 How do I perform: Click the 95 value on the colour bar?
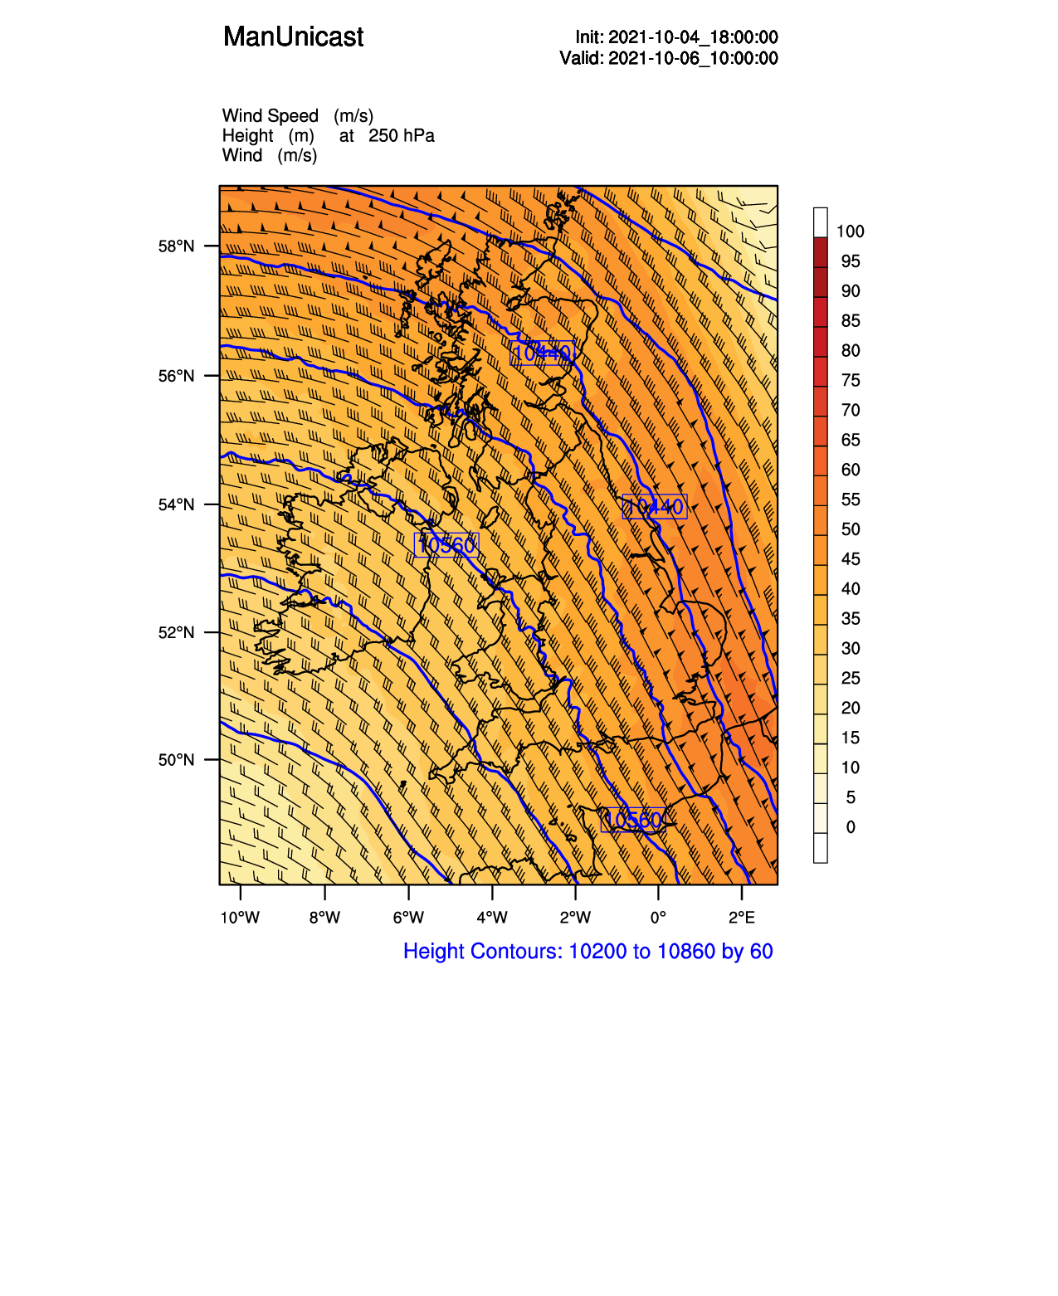pyautogui.click(x=851, y=261)
